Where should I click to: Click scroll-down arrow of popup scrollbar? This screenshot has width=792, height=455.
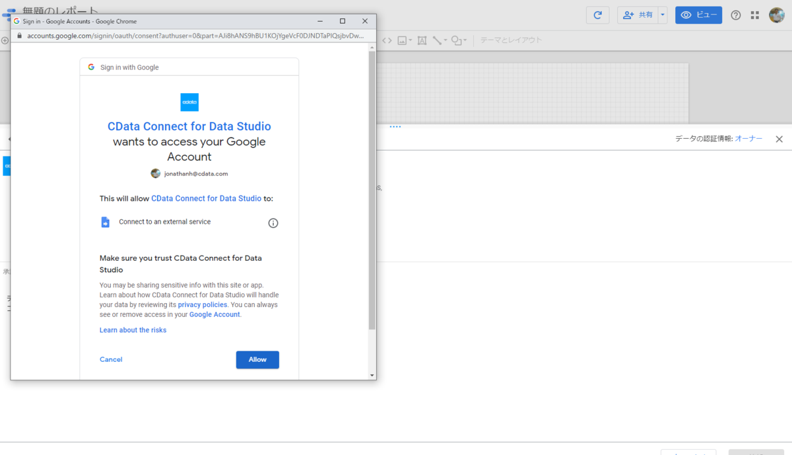tap(372, 375)
